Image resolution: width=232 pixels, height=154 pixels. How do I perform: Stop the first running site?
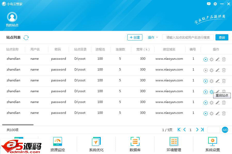point(206,59)
